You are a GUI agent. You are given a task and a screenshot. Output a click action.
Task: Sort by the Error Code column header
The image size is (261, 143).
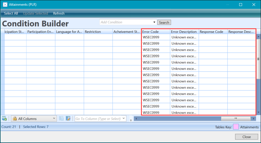[x=156, y=32]
